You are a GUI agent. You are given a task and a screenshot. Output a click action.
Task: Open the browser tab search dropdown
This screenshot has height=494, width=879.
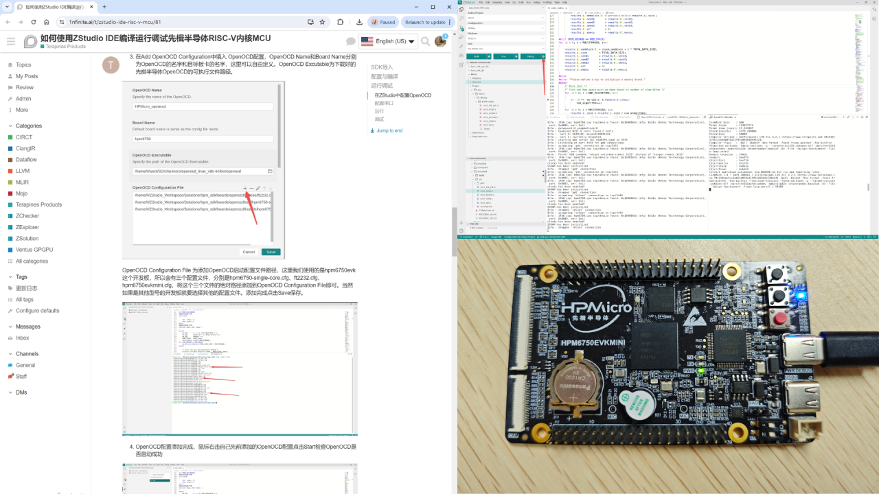(x=6, y=6)
